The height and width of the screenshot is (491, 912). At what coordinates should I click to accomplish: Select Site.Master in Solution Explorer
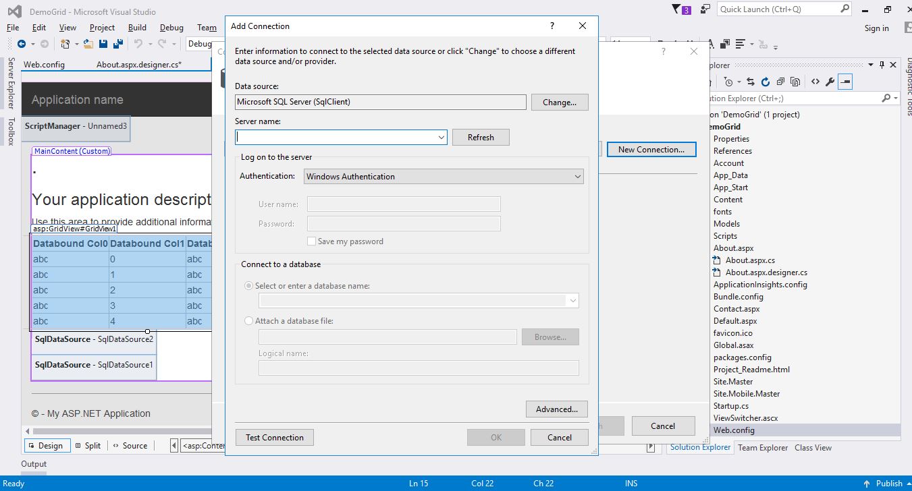(733, 381)
